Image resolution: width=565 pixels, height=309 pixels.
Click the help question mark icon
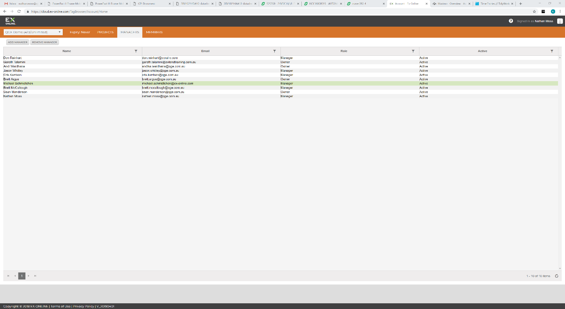coord(511,21)
